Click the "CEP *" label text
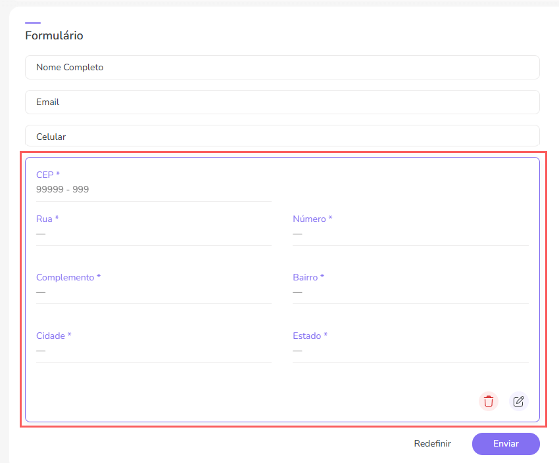The height and width of the screenshot is (463, 559). [48, 175]
